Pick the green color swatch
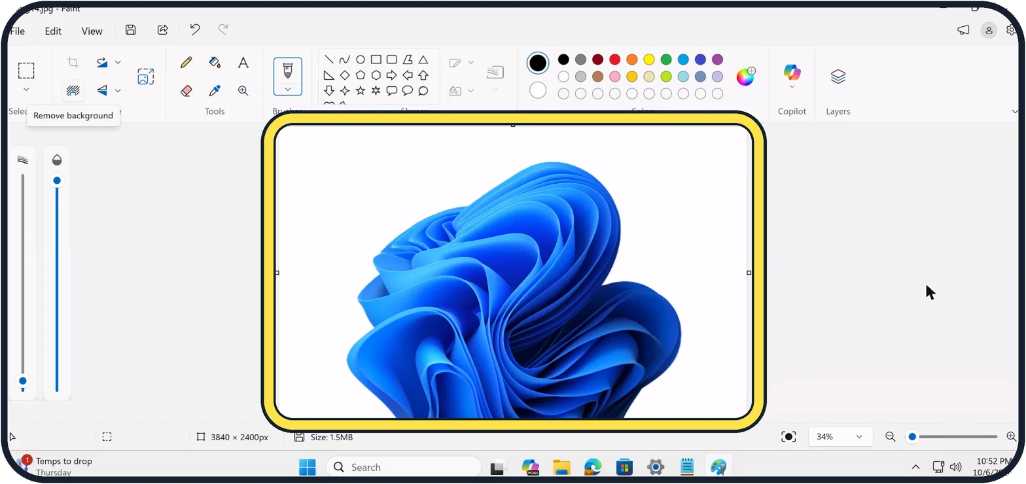 (x=666, y=60)
